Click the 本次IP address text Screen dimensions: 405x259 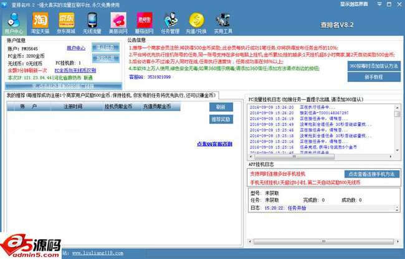[x=50, y=78]
